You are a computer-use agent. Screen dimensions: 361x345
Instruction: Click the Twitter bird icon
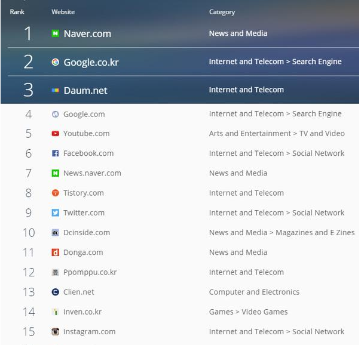[x=55, y=212]
